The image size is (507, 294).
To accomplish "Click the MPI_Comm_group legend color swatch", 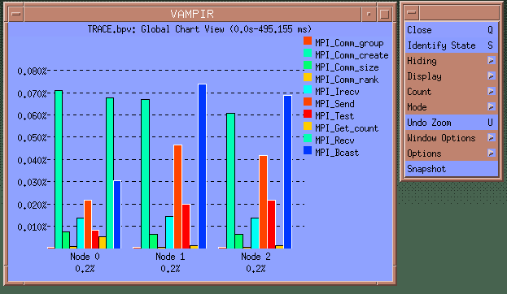I will [x=308, y=41].
